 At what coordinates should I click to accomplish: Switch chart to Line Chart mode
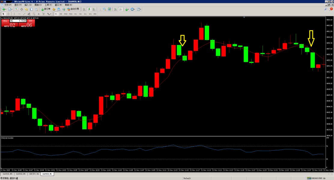pos(94,9)
